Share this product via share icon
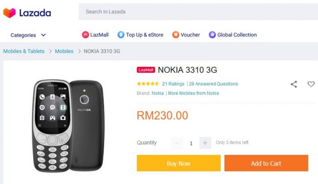Image resolution: width=318 pixels, height=184 pixels. (x=294, y=84)
